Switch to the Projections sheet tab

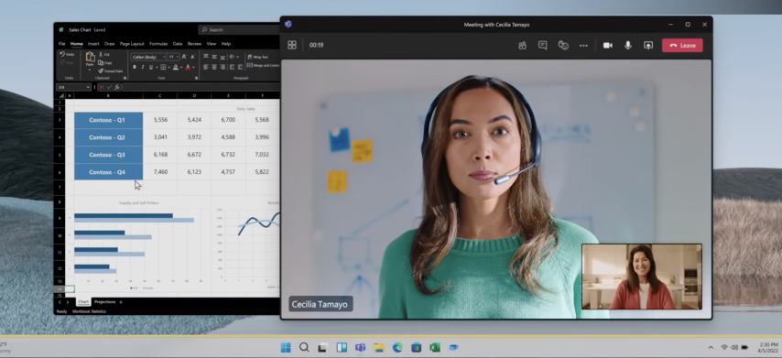[104, 301]
